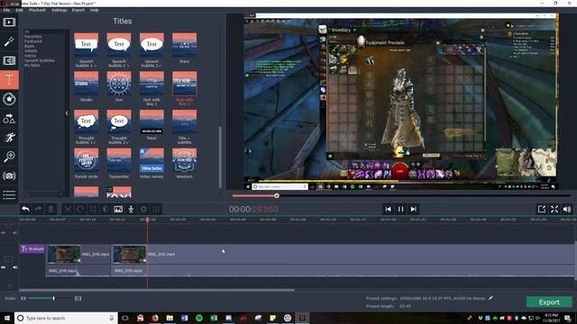Pause playback in the preview

pyautogui.click(x=400, y=209)
